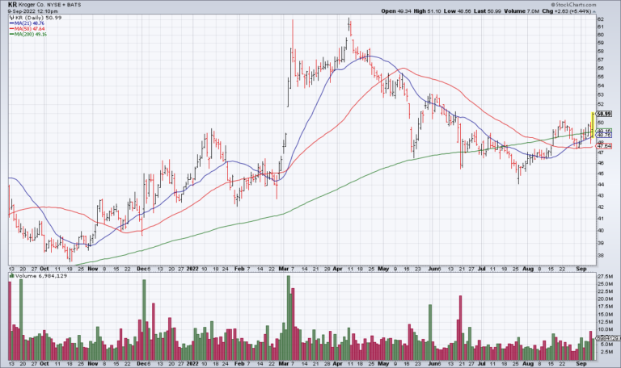
Task: Click the 46 price axis label
Action: 601,163
